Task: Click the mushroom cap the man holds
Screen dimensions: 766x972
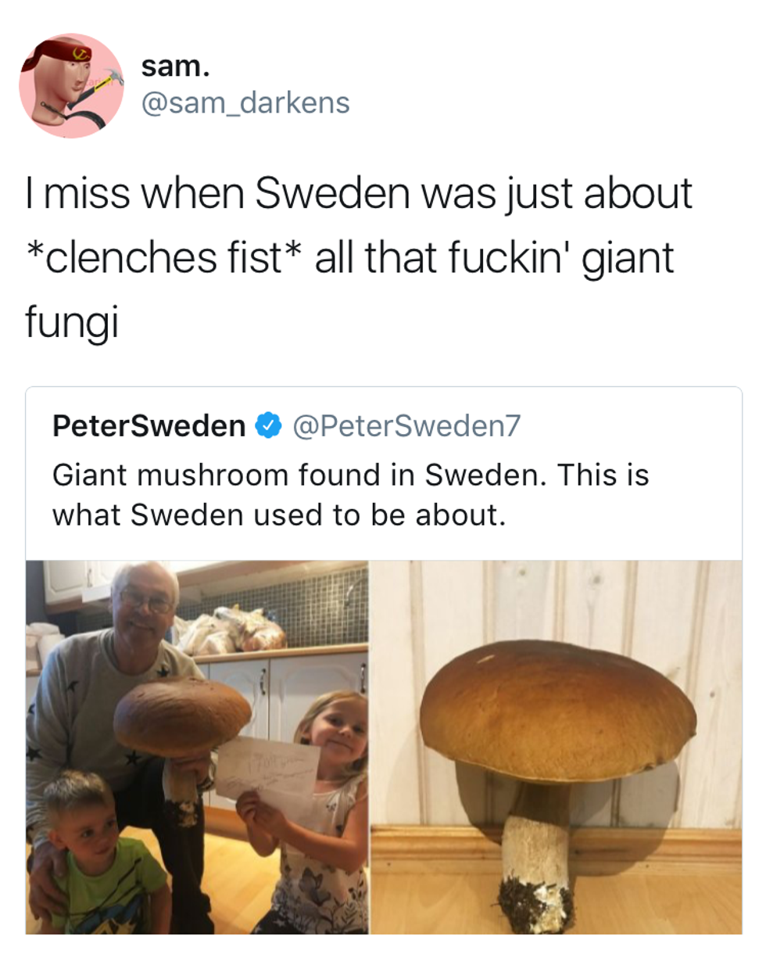Action: (x=182, y=716)
